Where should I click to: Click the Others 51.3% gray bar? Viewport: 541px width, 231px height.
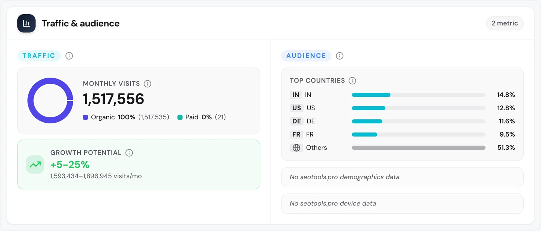pos(419,148)
